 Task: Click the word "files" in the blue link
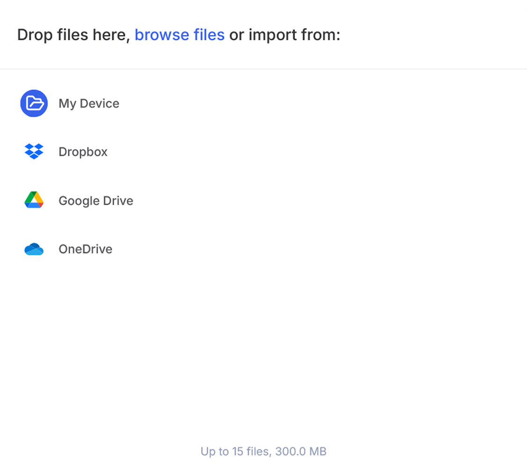[209, 35]
